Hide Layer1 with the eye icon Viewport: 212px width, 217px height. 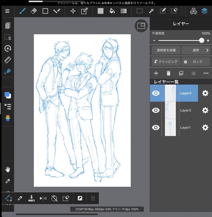pyautogui.click(x=156, y=128)
